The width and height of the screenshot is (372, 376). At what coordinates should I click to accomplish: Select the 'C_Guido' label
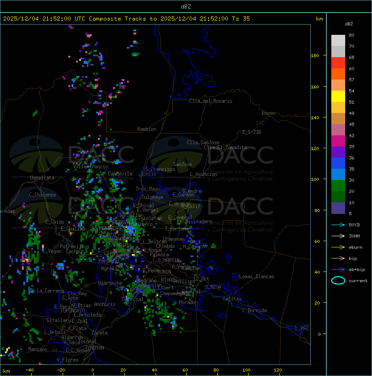(55, 222)
